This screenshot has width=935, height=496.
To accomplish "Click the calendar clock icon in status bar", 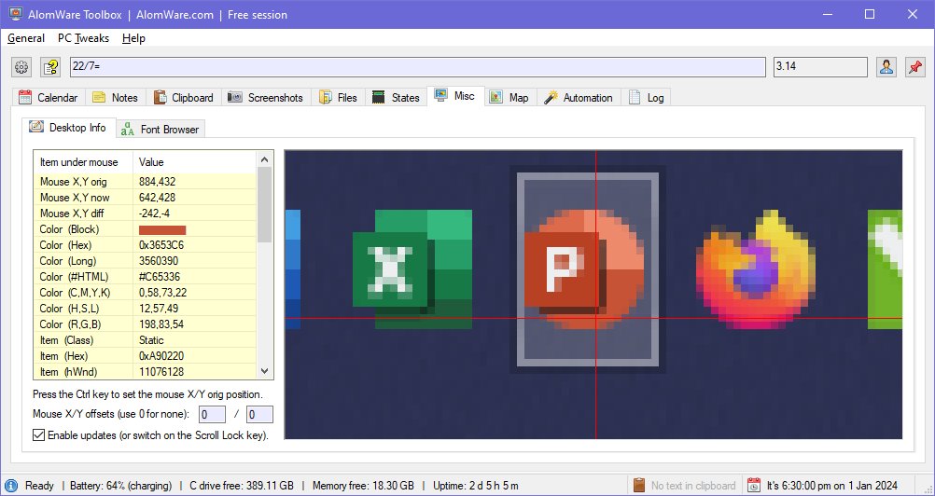I will point(754,486).
